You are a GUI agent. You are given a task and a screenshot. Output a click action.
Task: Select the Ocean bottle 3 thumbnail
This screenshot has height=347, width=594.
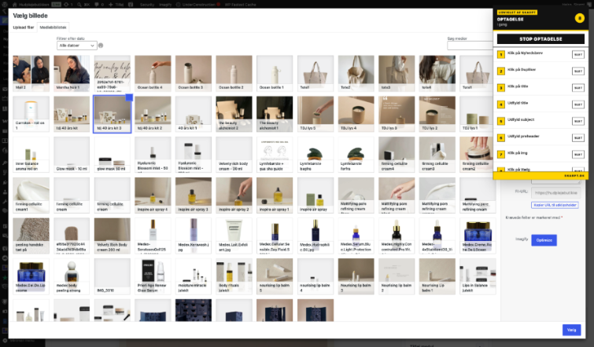coord(194,73)
